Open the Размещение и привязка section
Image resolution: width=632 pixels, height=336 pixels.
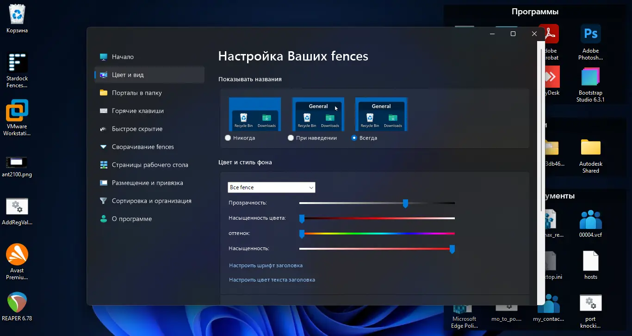149,183
